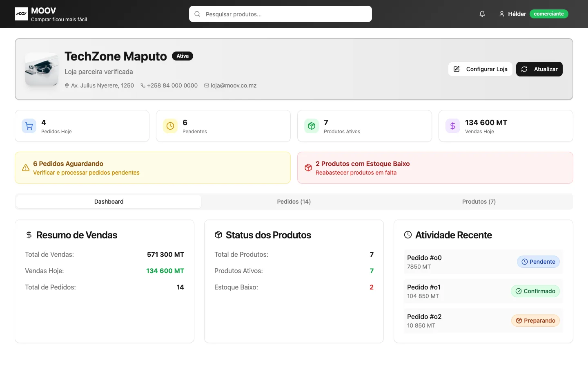
Task: Click the box icon in Estoque Baixo alert
Action: pos(308,168)
